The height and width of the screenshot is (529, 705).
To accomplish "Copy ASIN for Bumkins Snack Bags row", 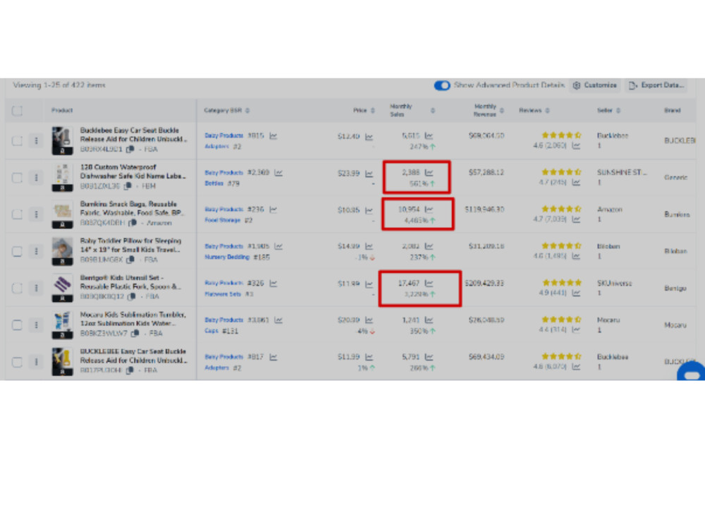I will click(x=133, y=223).
